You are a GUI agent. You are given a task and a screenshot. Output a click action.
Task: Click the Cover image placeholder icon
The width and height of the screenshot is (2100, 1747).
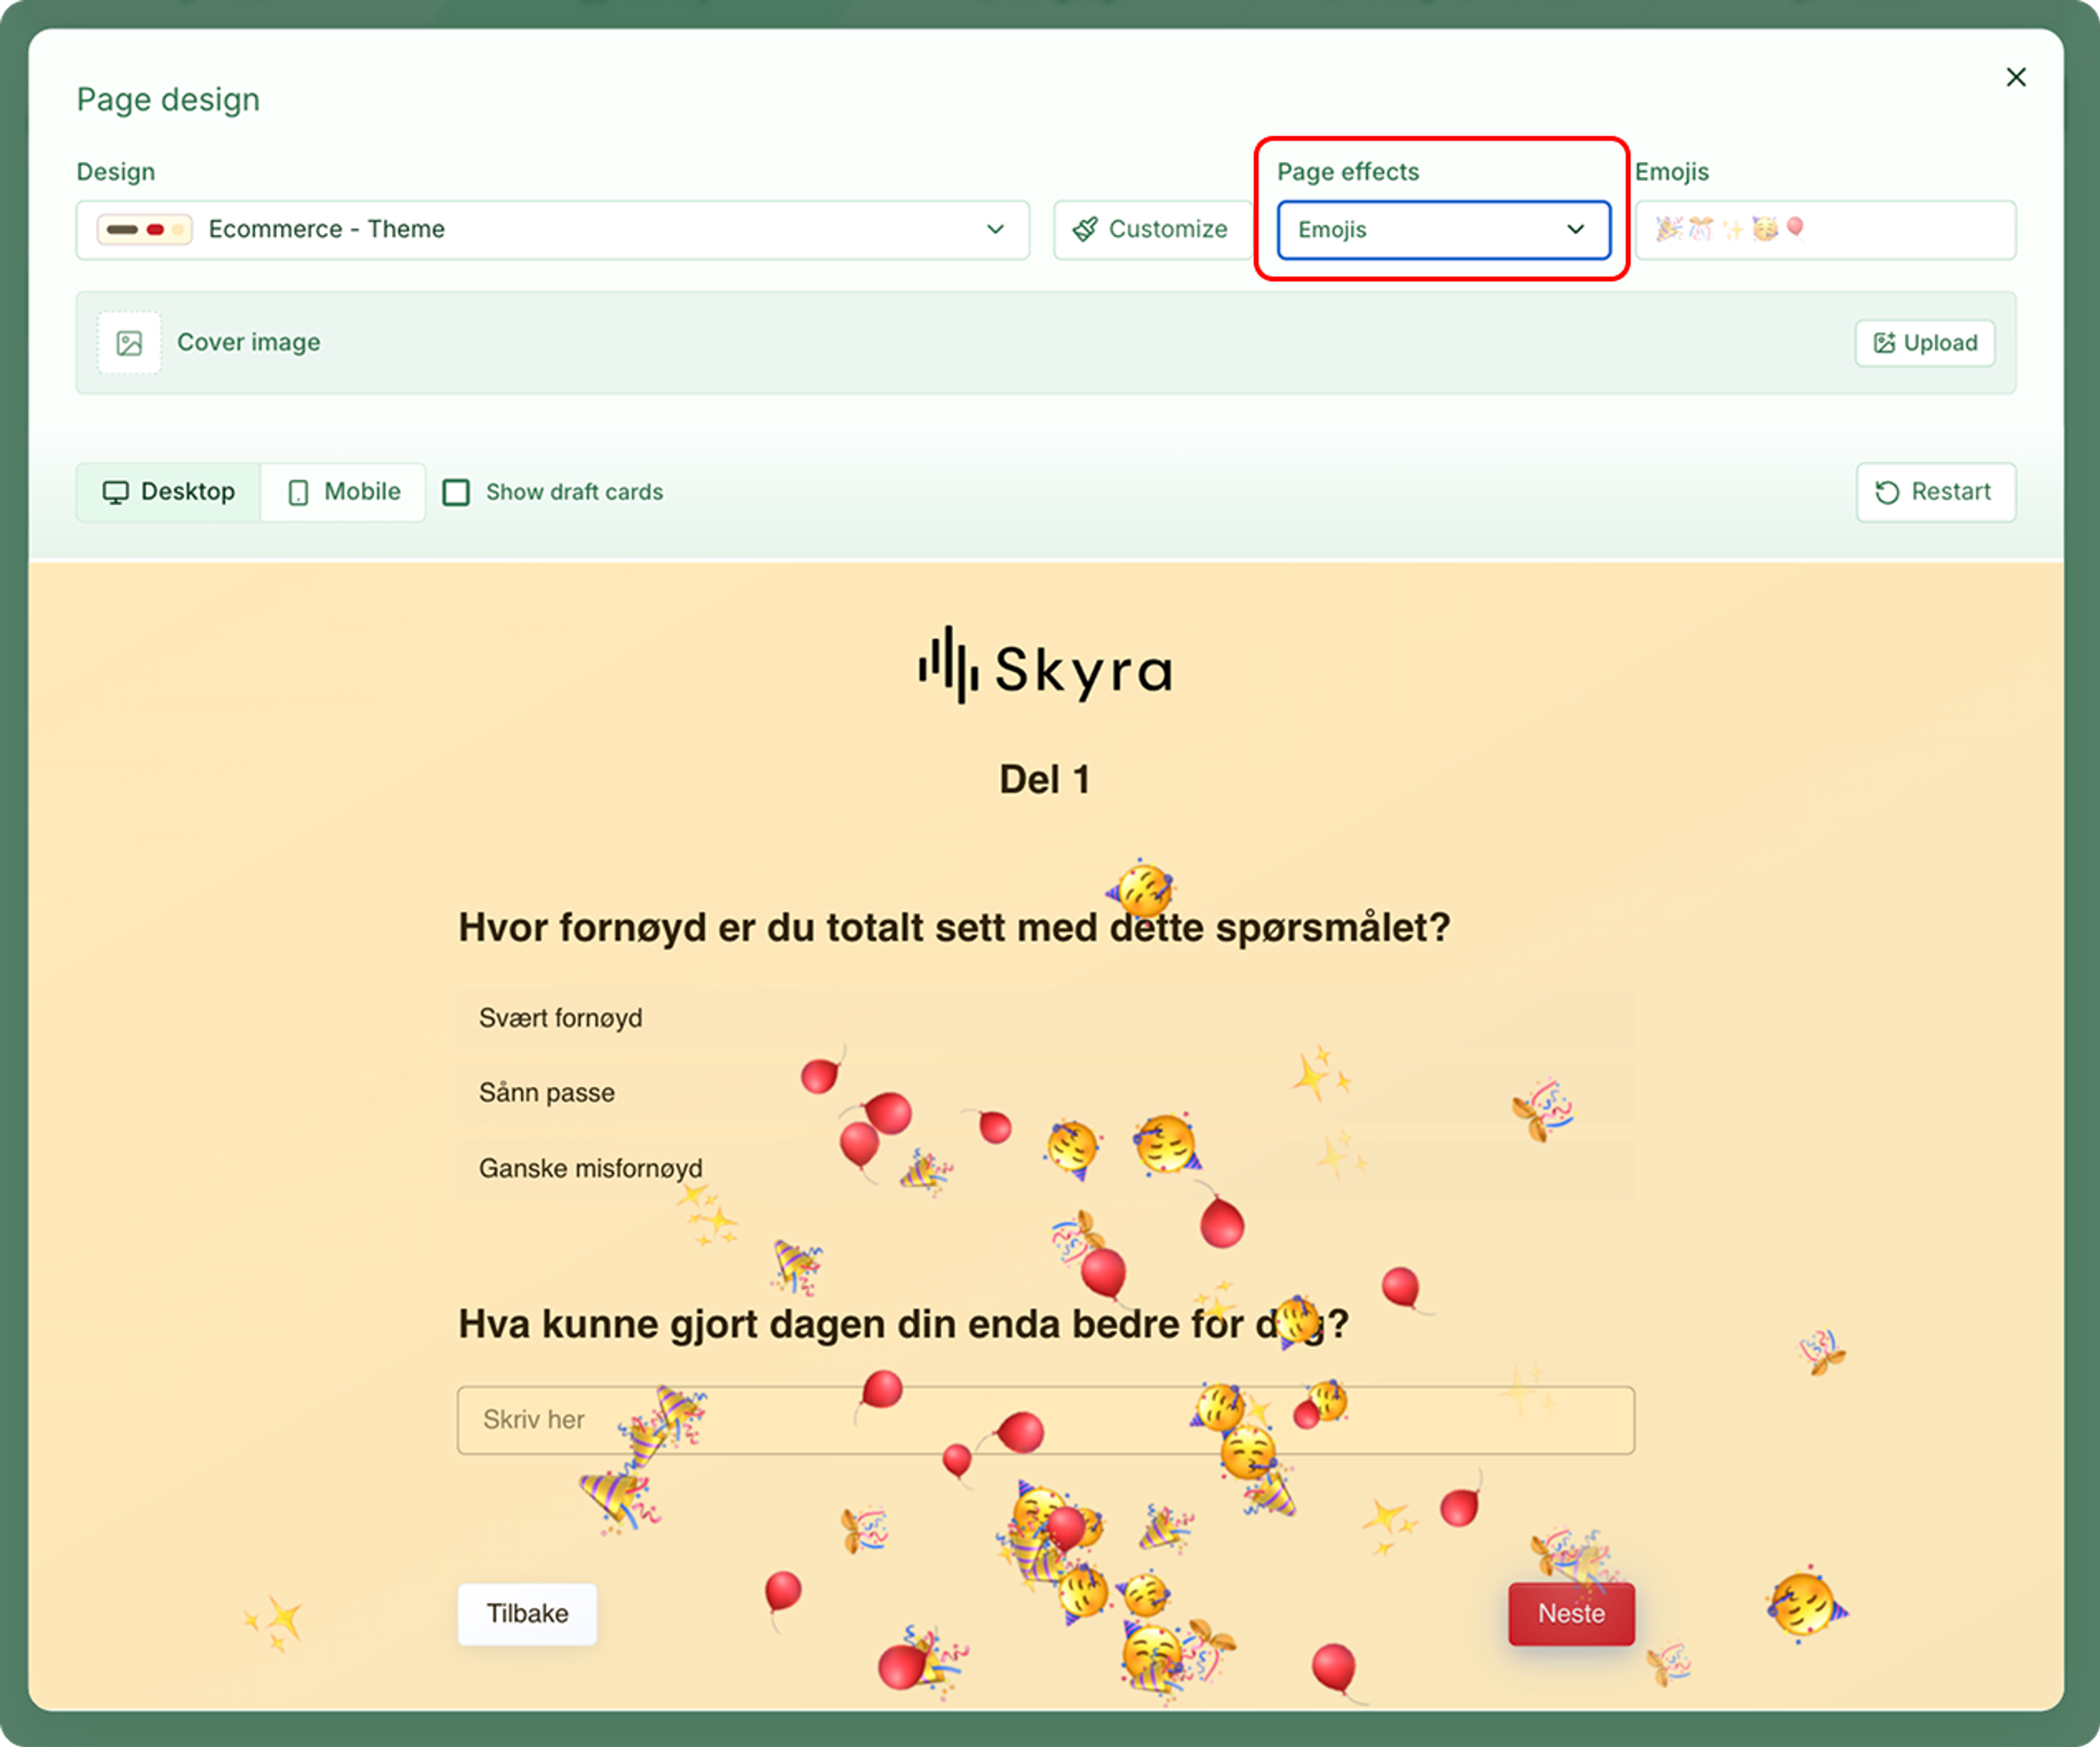(x=129, y=343)
